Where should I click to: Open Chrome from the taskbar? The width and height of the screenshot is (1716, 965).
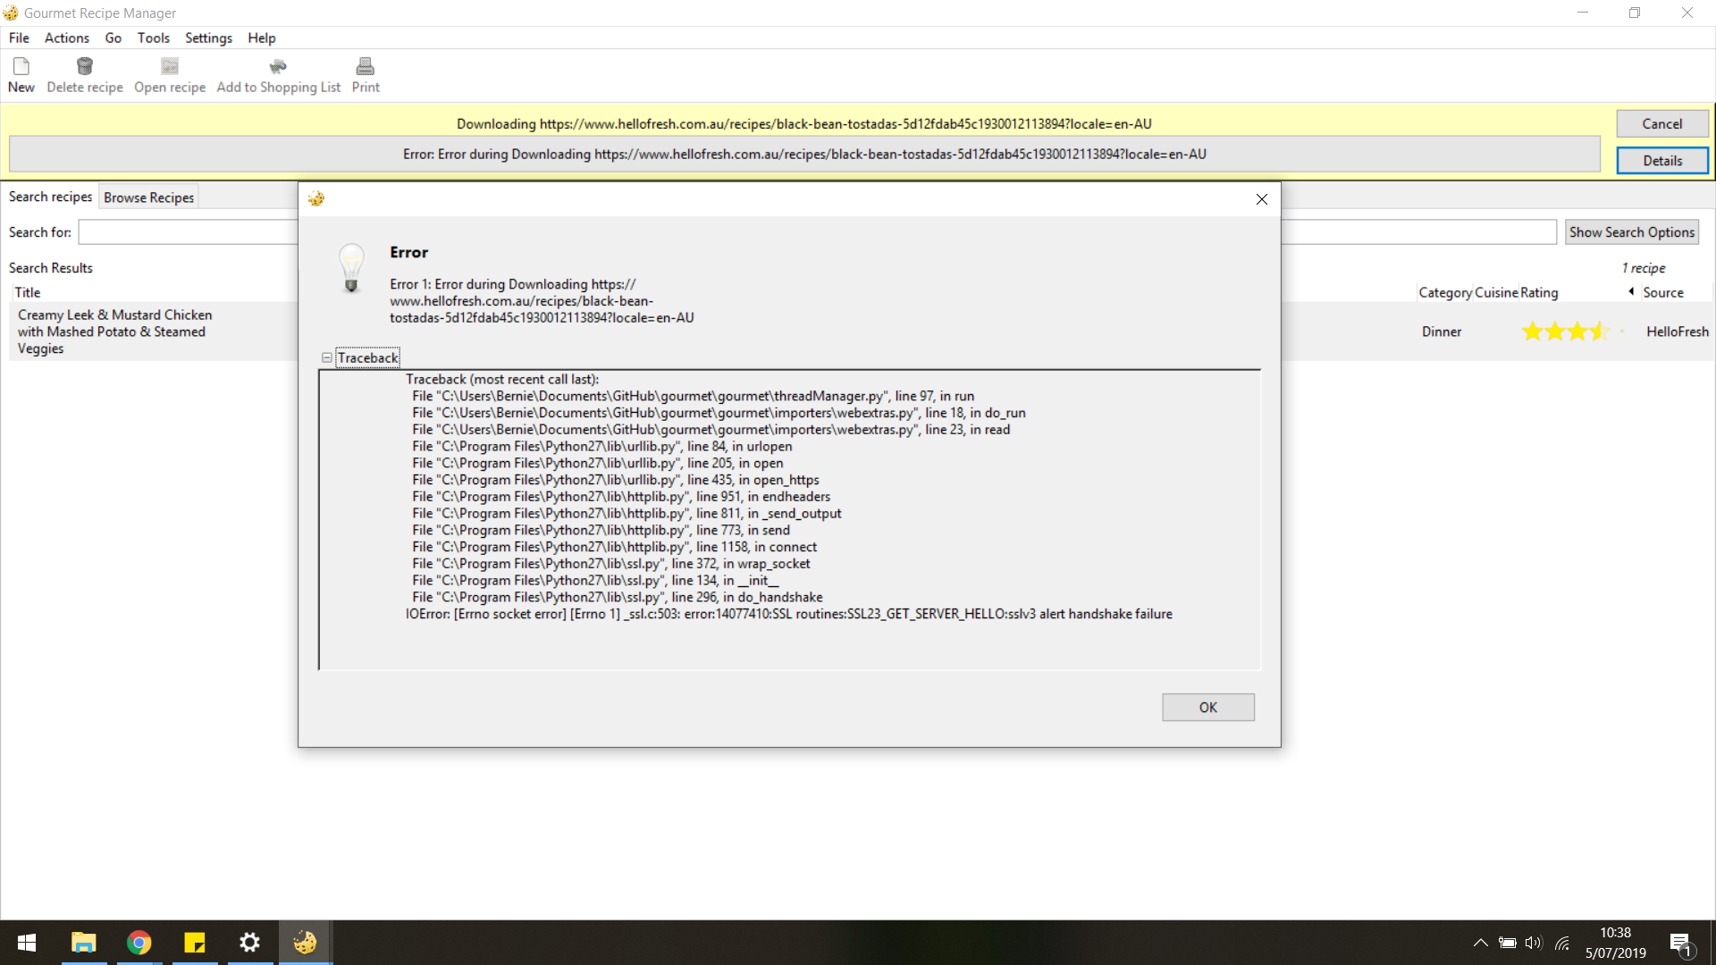tap(139, 943)
